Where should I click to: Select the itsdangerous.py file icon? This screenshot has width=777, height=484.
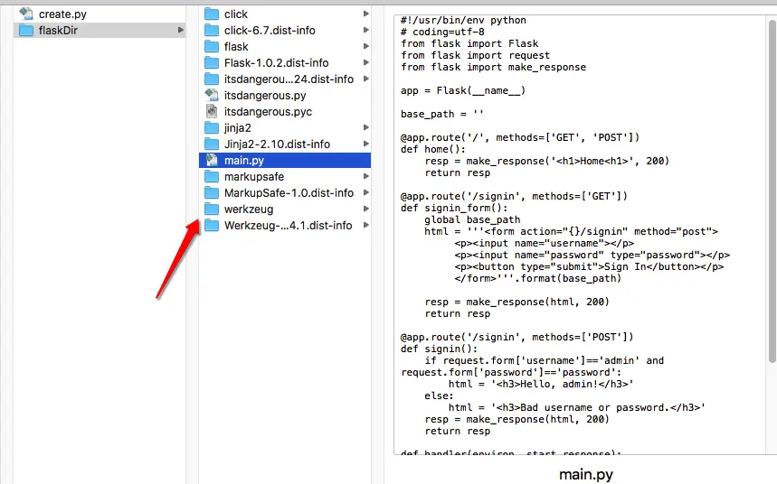pos(212,95)
